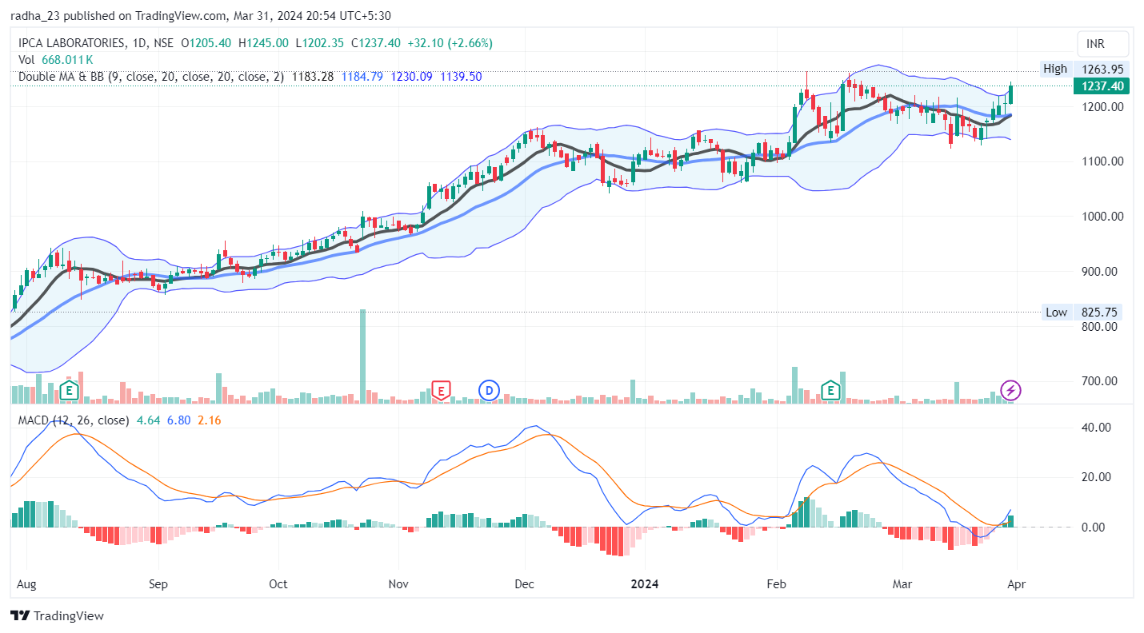Viewport: 1144px width, 633px height.
Task: Click the change value +32.10 (+2.66%)
Action: 450,43
